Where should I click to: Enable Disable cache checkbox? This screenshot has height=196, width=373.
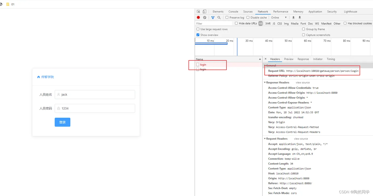pyautogui.click(x=248, y=18)
